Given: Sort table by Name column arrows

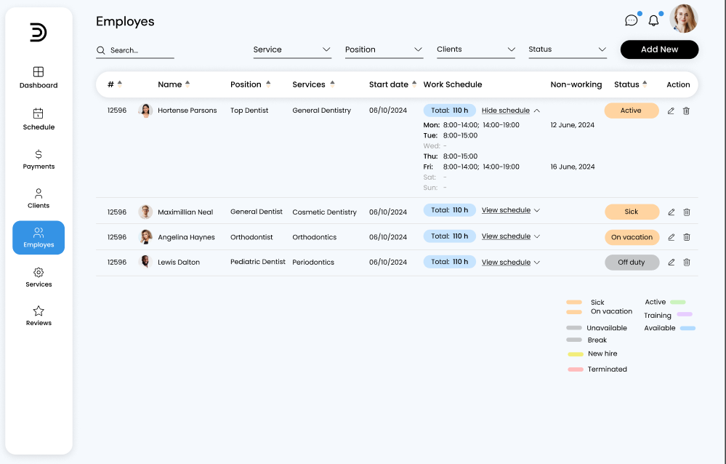Looking at the screenshot, I should coord(187,84).
